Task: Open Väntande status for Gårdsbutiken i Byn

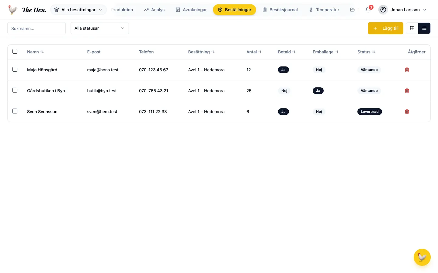Action: tap(369, 91)
